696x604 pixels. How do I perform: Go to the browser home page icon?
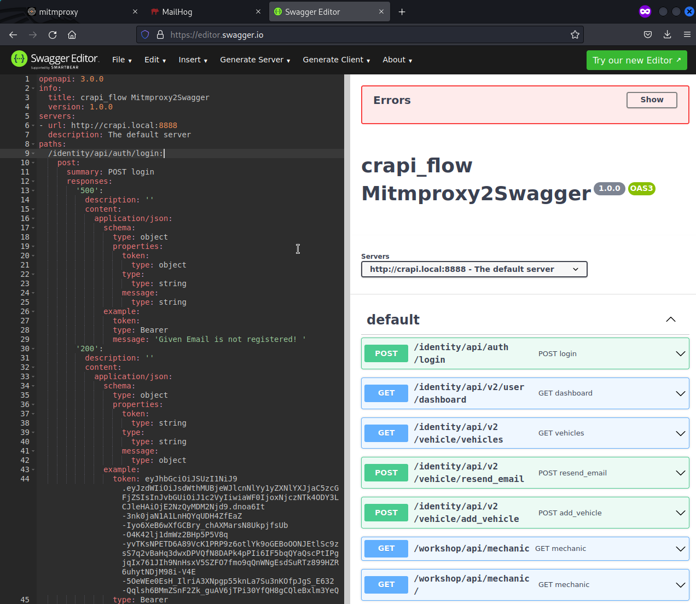pyautogui.click(x=72, y=34)
